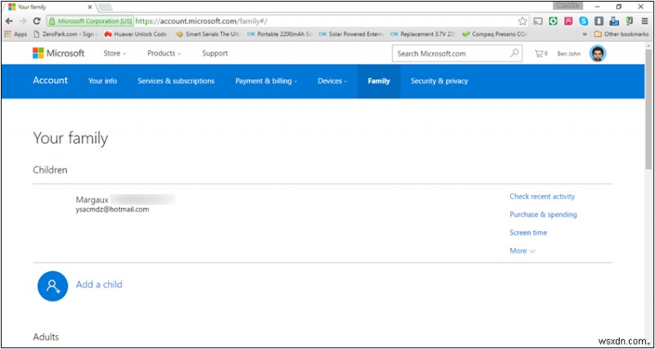Click the Skype extension icon
655x349 pixels.
(x=584, y=20)
